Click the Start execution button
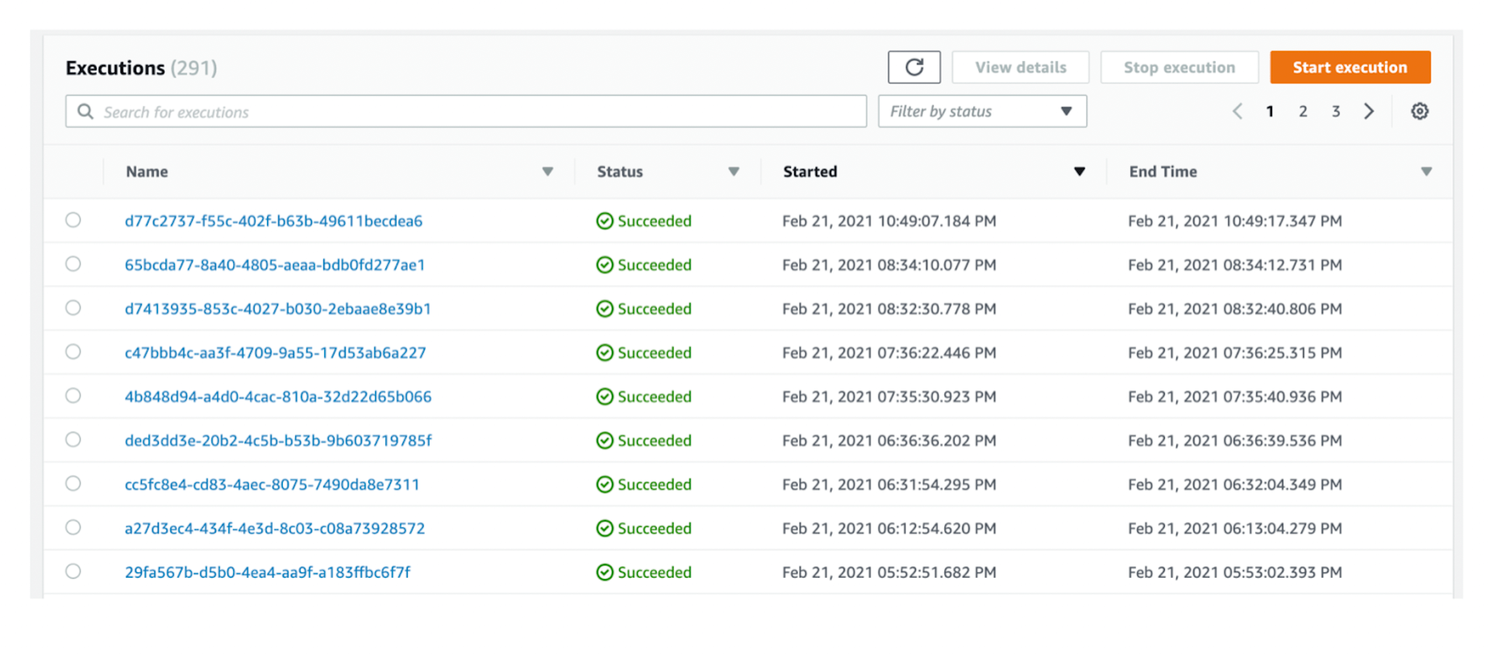The width and height of the screenshot is (1490, 654). (x=1349, y=67)
